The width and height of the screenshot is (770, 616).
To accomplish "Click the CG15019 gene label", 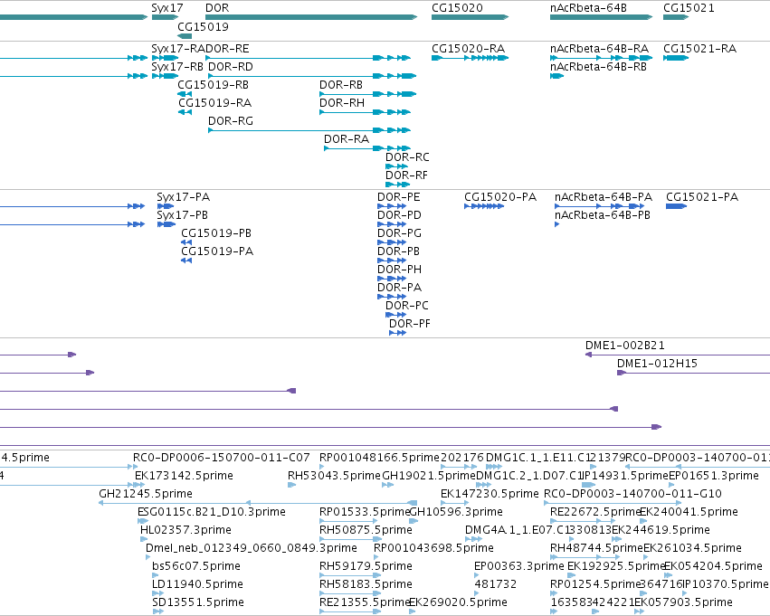I will (x=204, y=26).
